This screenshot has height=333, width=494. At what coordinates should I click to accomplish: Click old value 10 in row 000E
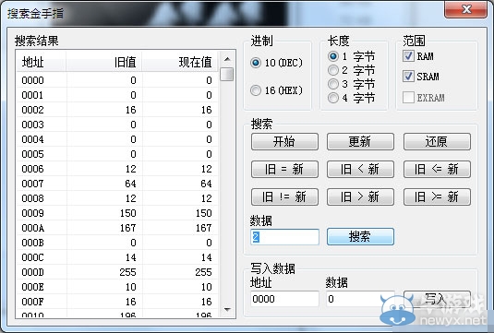pyautogui.click(x=131, y=288)
